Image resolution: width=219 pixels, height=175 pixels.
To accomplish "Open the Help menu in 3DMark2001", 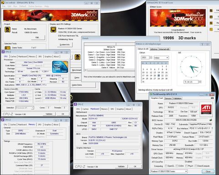I will [47, 6].
